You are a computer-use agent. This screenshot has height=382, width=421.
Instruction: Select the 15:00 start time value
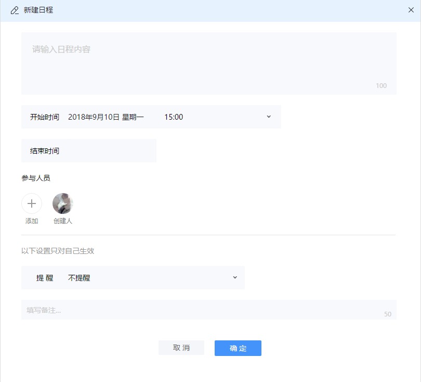(173, 117)
